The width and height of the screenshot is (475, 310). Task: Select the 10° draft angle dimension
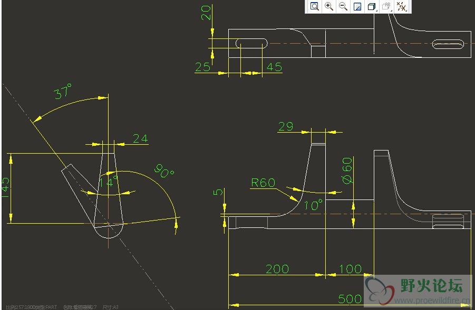point(313,205)
